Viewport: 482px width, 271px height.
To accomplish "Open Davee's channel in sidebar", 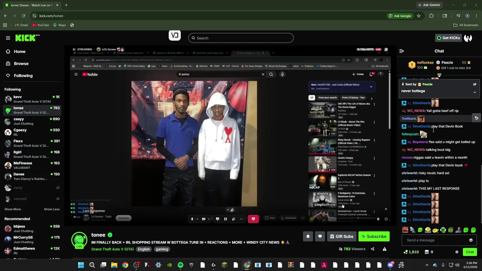I will click(32, 177).
